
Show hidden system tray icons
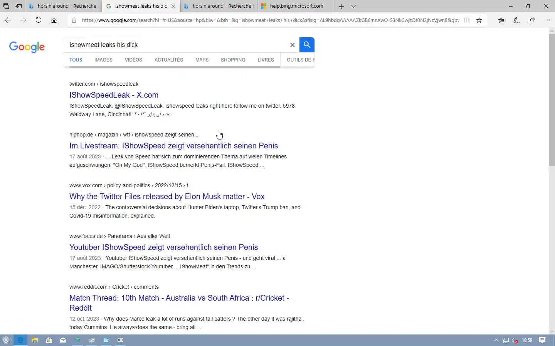(496, 340)
